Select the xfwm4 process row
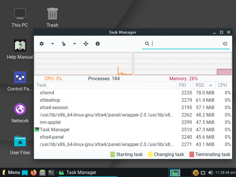This screenshot has height=177, width=236. point(133,93)
